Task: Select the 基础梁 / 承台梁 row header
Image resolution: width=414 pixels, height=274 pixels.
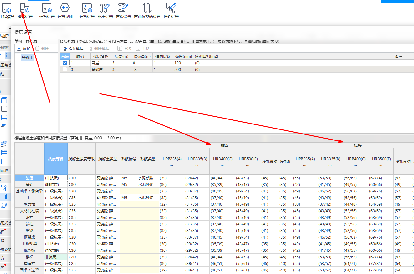Action: tap(29, 191)
